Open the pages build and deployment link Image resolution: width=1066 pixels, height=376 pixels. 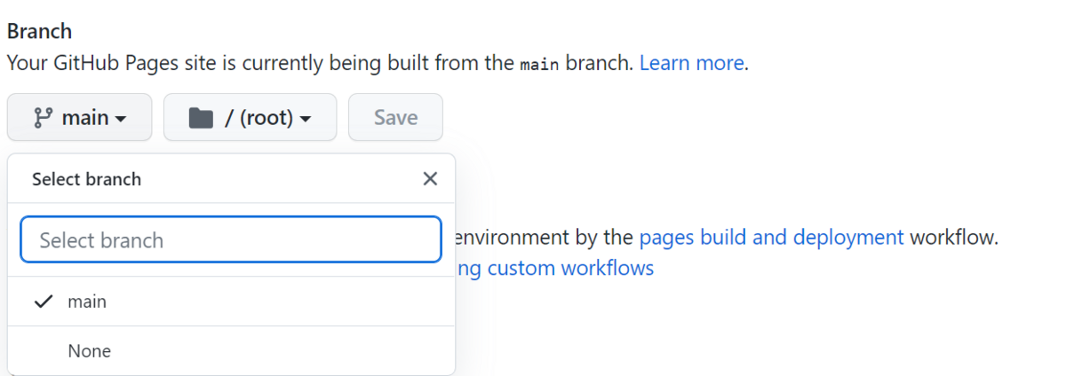pyautogui.click(x=771, y=238)
